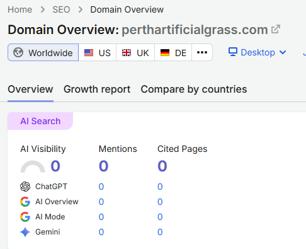This screenshot has height=249, width=306.
Task: Click the AI Search label tab
Action: (40, 121)
